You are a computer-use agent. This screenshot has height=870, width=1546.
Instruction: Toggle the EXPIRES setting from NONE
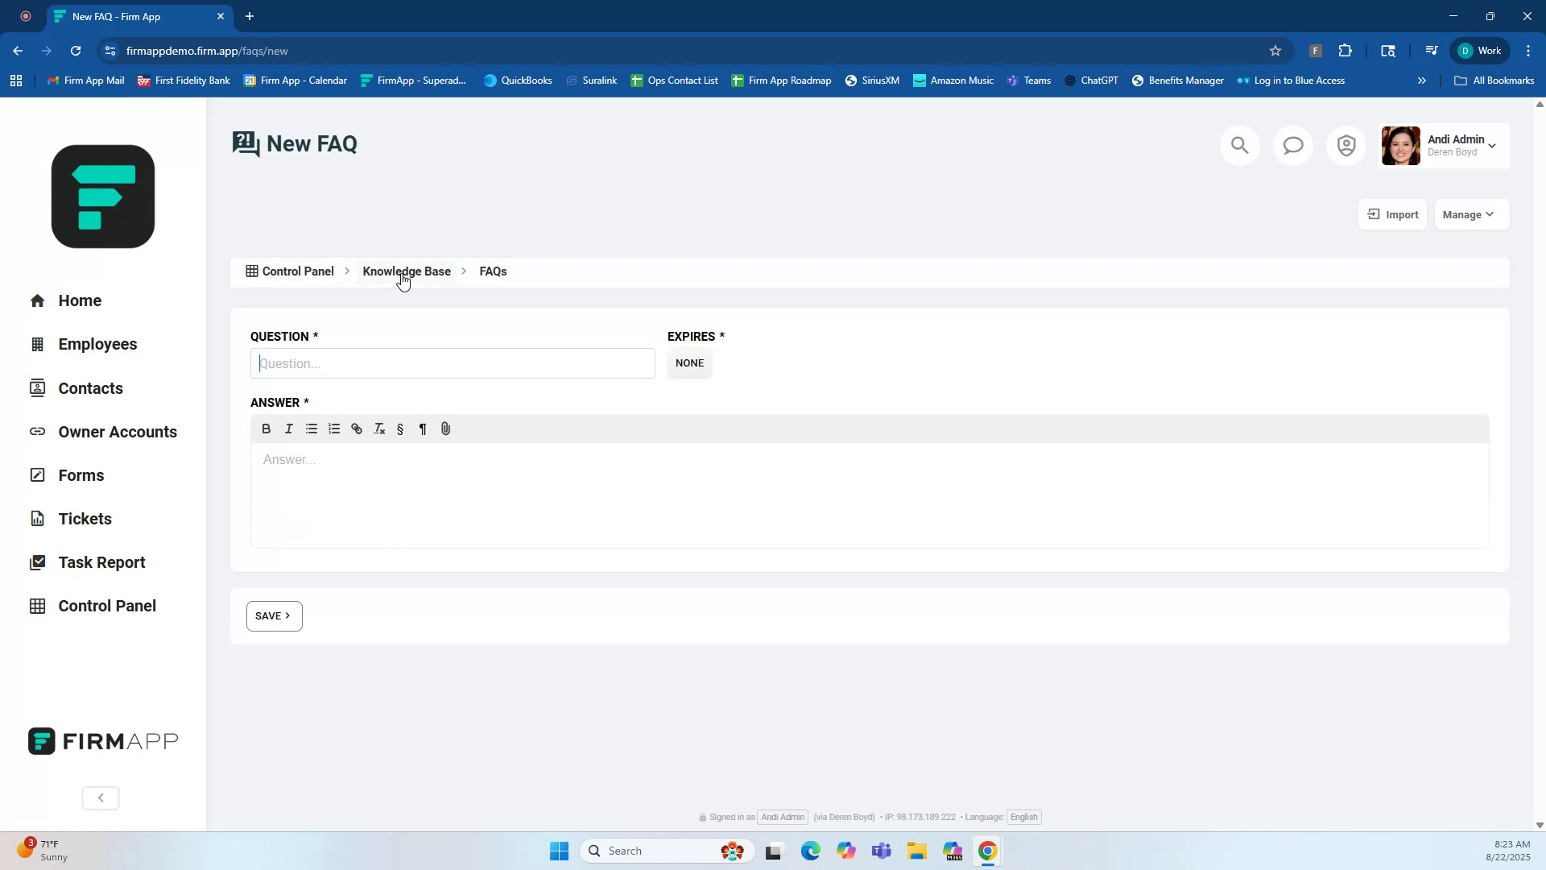689,363
